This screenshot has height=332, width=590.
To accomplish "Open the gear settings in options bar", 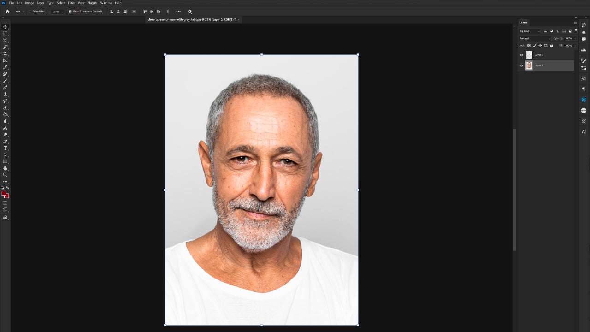I will pyautogui.click(x=189, y=12).
